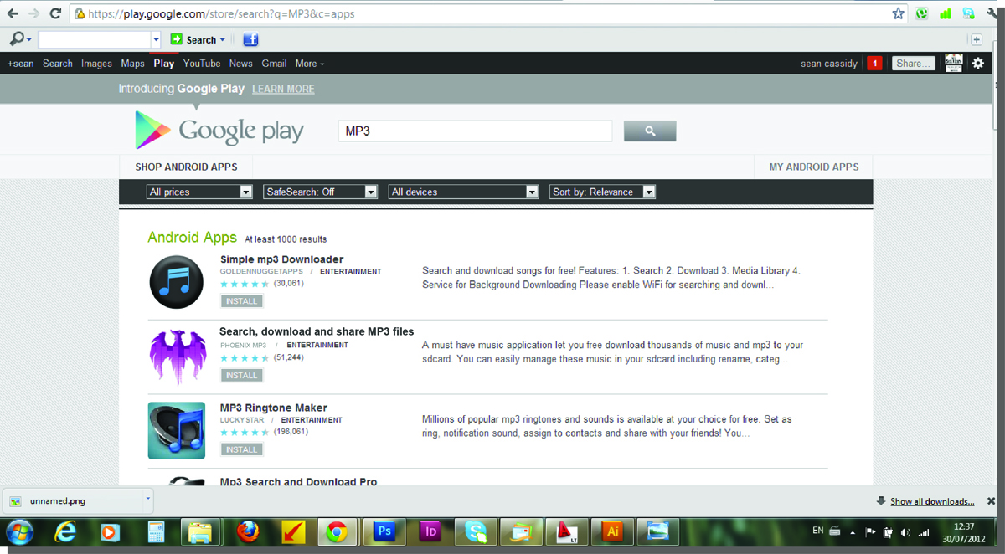Open Gmail from the Google bar
Image resolution: width=1005 pixels, height=554 pixels.
coord(274,64)
